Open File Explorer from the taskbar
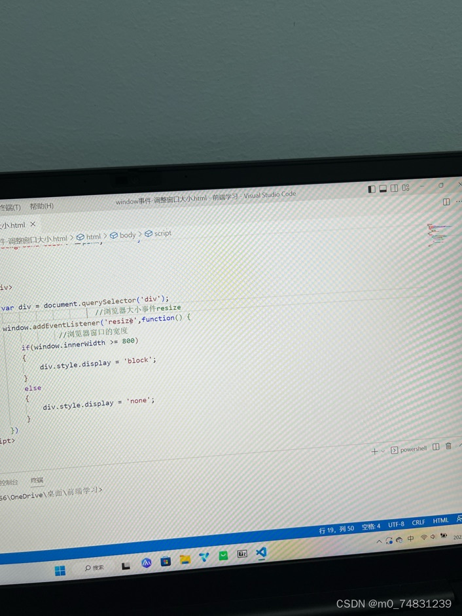Viewport: 462px width, 616px height. pos(185,560)
